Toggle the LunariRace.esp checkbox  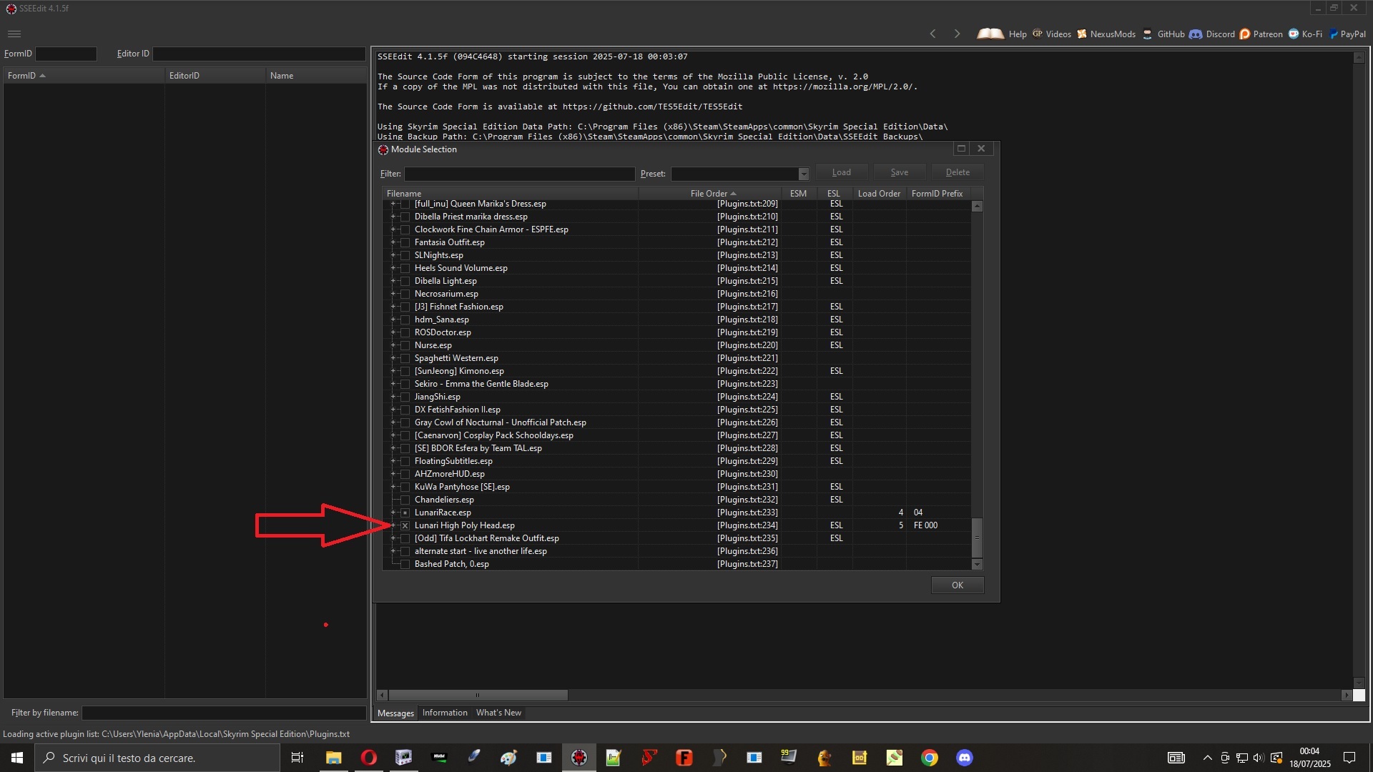click(x=405, y=513)
